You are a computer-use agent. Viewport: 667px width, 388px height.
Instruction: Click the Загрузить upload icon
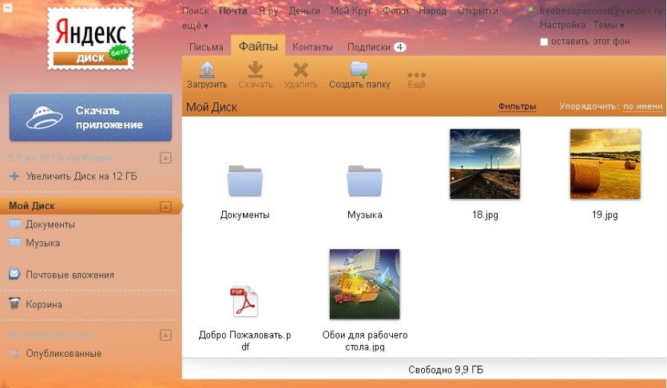point(207,69)
